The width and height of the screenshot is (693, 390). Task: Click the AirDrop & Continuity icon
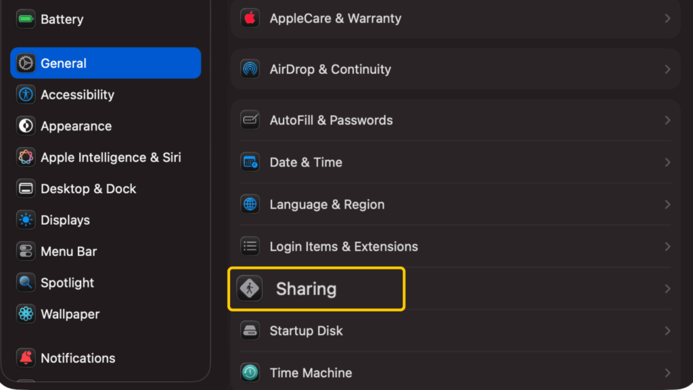pos(250,70)
